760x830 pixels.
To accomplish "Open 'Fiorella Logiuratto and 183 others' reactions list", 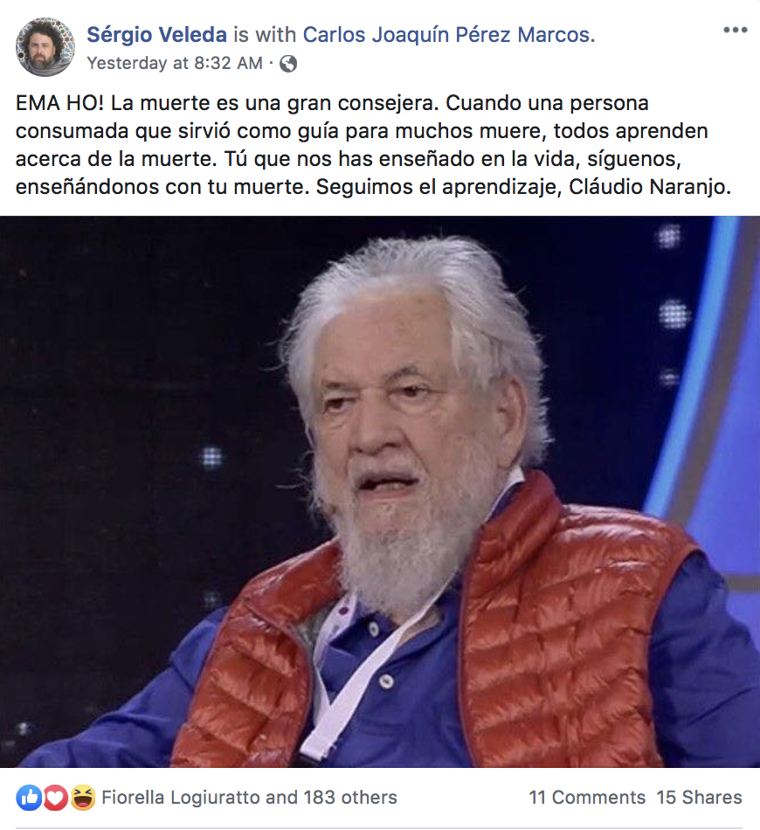I will pos(249,797).
